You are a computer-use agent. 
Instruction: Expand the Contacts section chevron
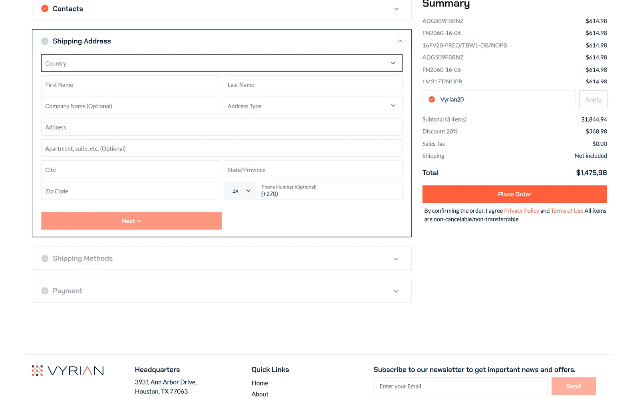tap(396, 9)
